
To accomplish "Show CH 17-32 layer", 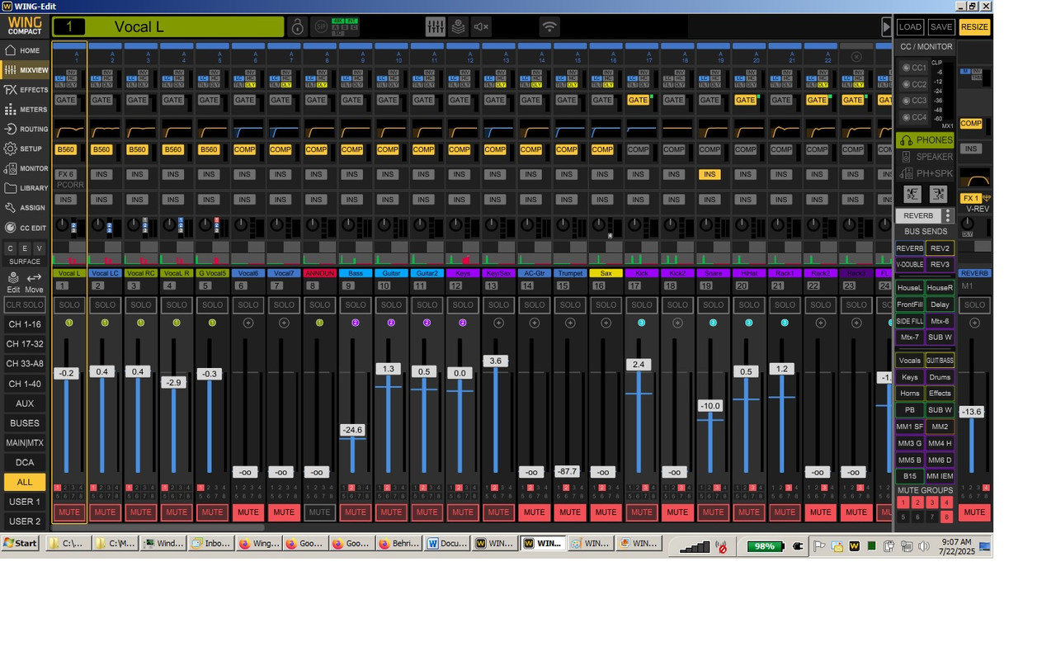I will [25, 344].
